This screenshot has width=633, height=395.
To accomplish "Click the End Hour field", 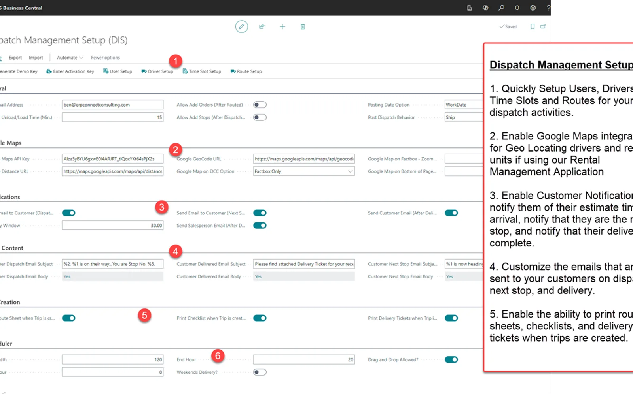I will 304,359.
